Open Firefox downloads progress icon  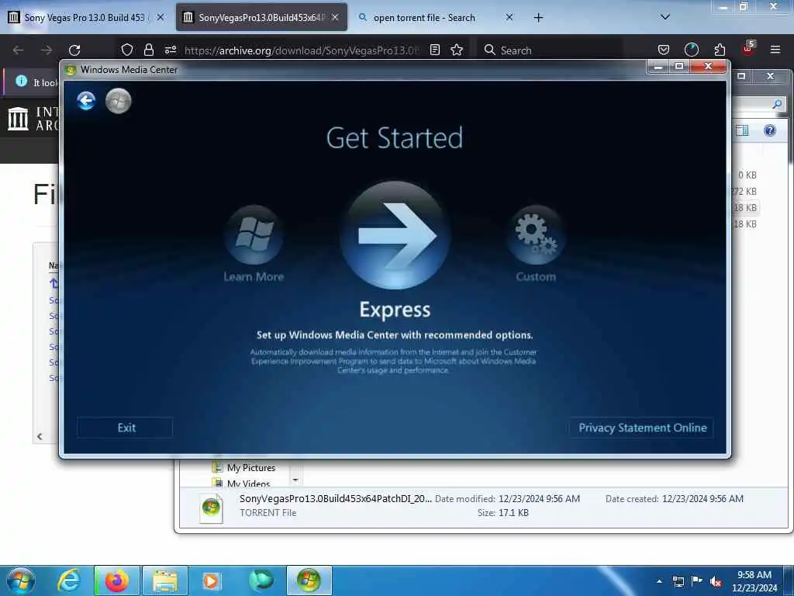(691, 50)
